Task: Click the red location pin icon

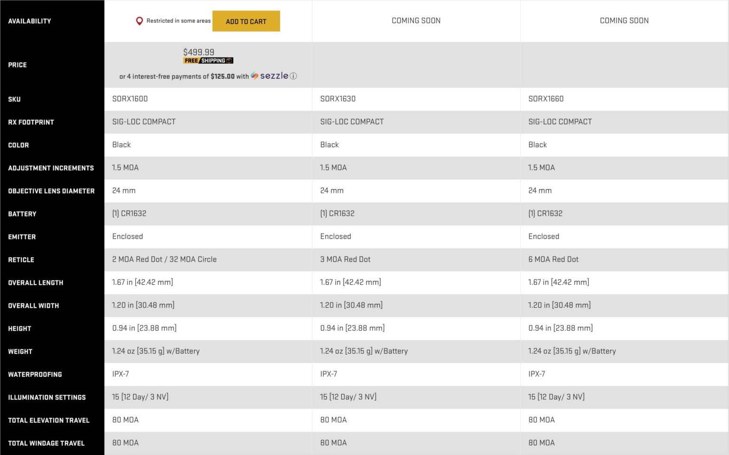Action: click(139, 21)
